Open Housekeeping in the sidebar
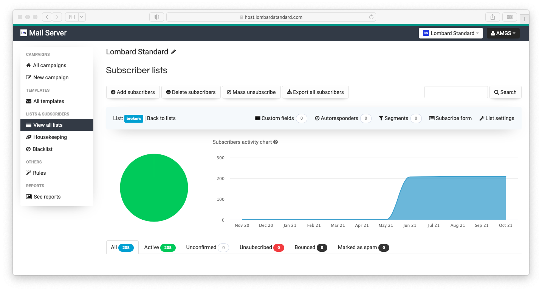 (50, 137)
